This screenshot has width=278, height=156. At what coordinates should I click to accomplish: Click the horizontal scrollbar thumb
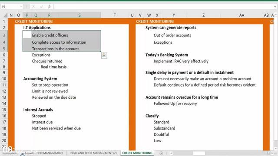click(199, 153)
